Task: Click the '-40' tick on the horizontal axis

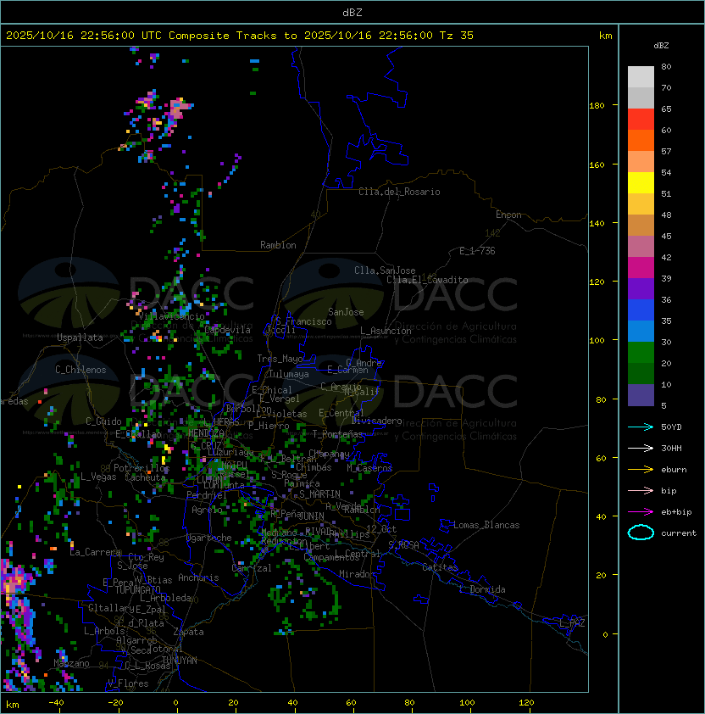Action: pos(57,703)
